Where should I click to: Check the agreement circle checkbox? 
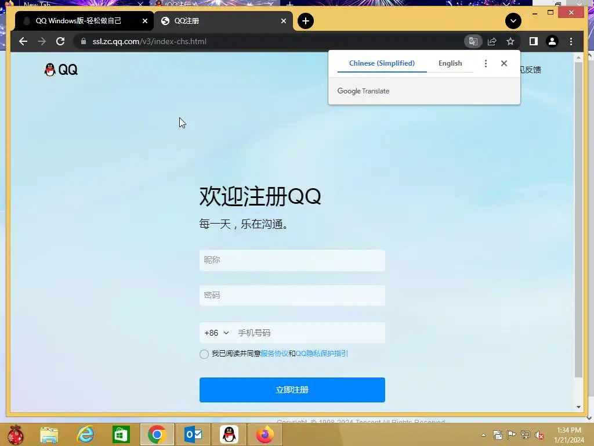pyautogui.click(x=204, y=354)
